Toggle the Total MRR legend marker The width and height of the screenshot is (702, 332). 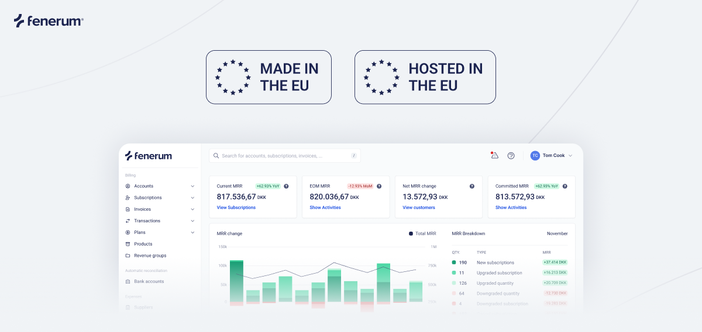click(x=411, y=233)
